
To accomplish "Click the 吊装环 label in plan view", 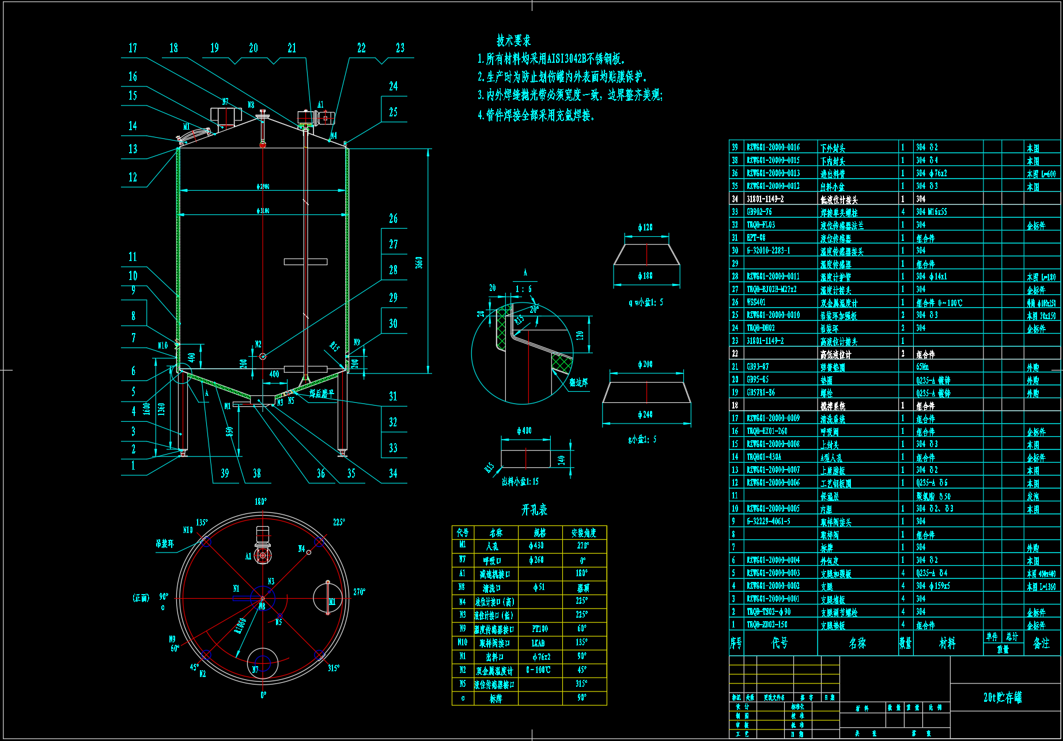I will coord(164,543).
